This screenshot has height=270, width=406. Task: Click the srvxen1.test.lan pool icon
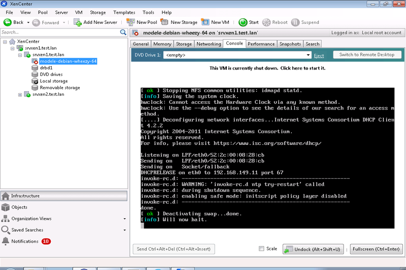click(x=20, y=48)
